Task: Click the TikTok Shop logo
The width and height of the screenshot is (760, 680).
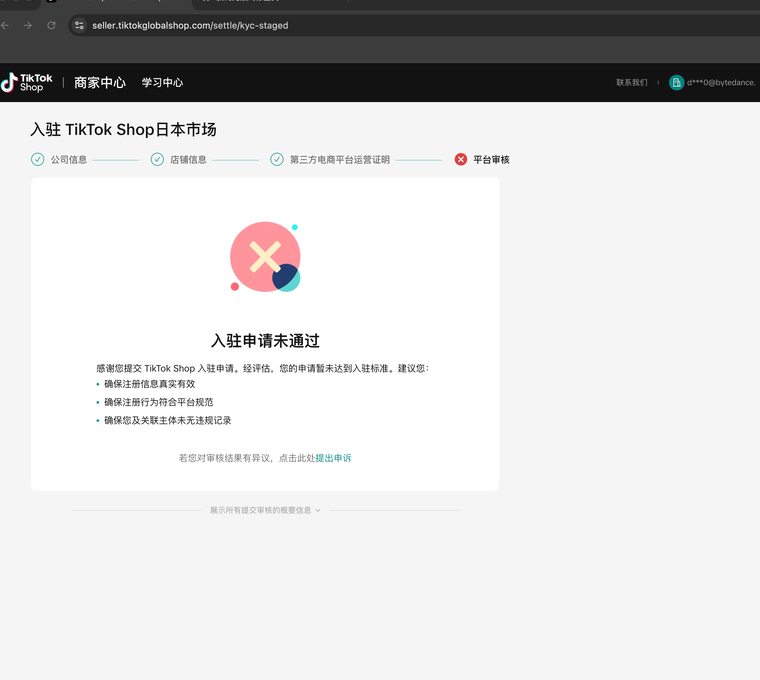Action: tap(27, 83)
